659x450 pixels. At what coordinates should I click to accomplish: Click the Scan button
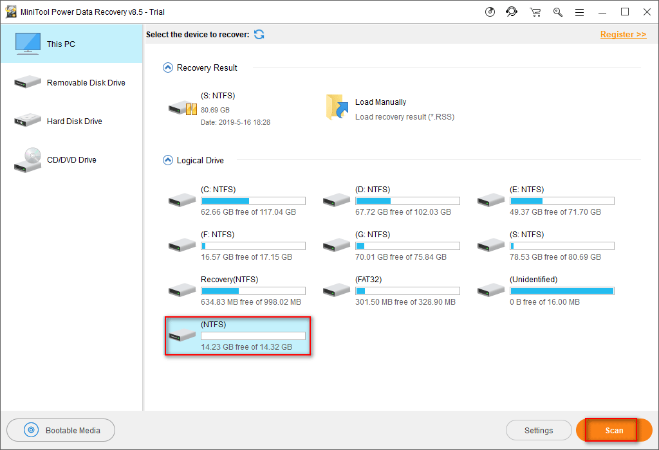click(x=614, y=430)
